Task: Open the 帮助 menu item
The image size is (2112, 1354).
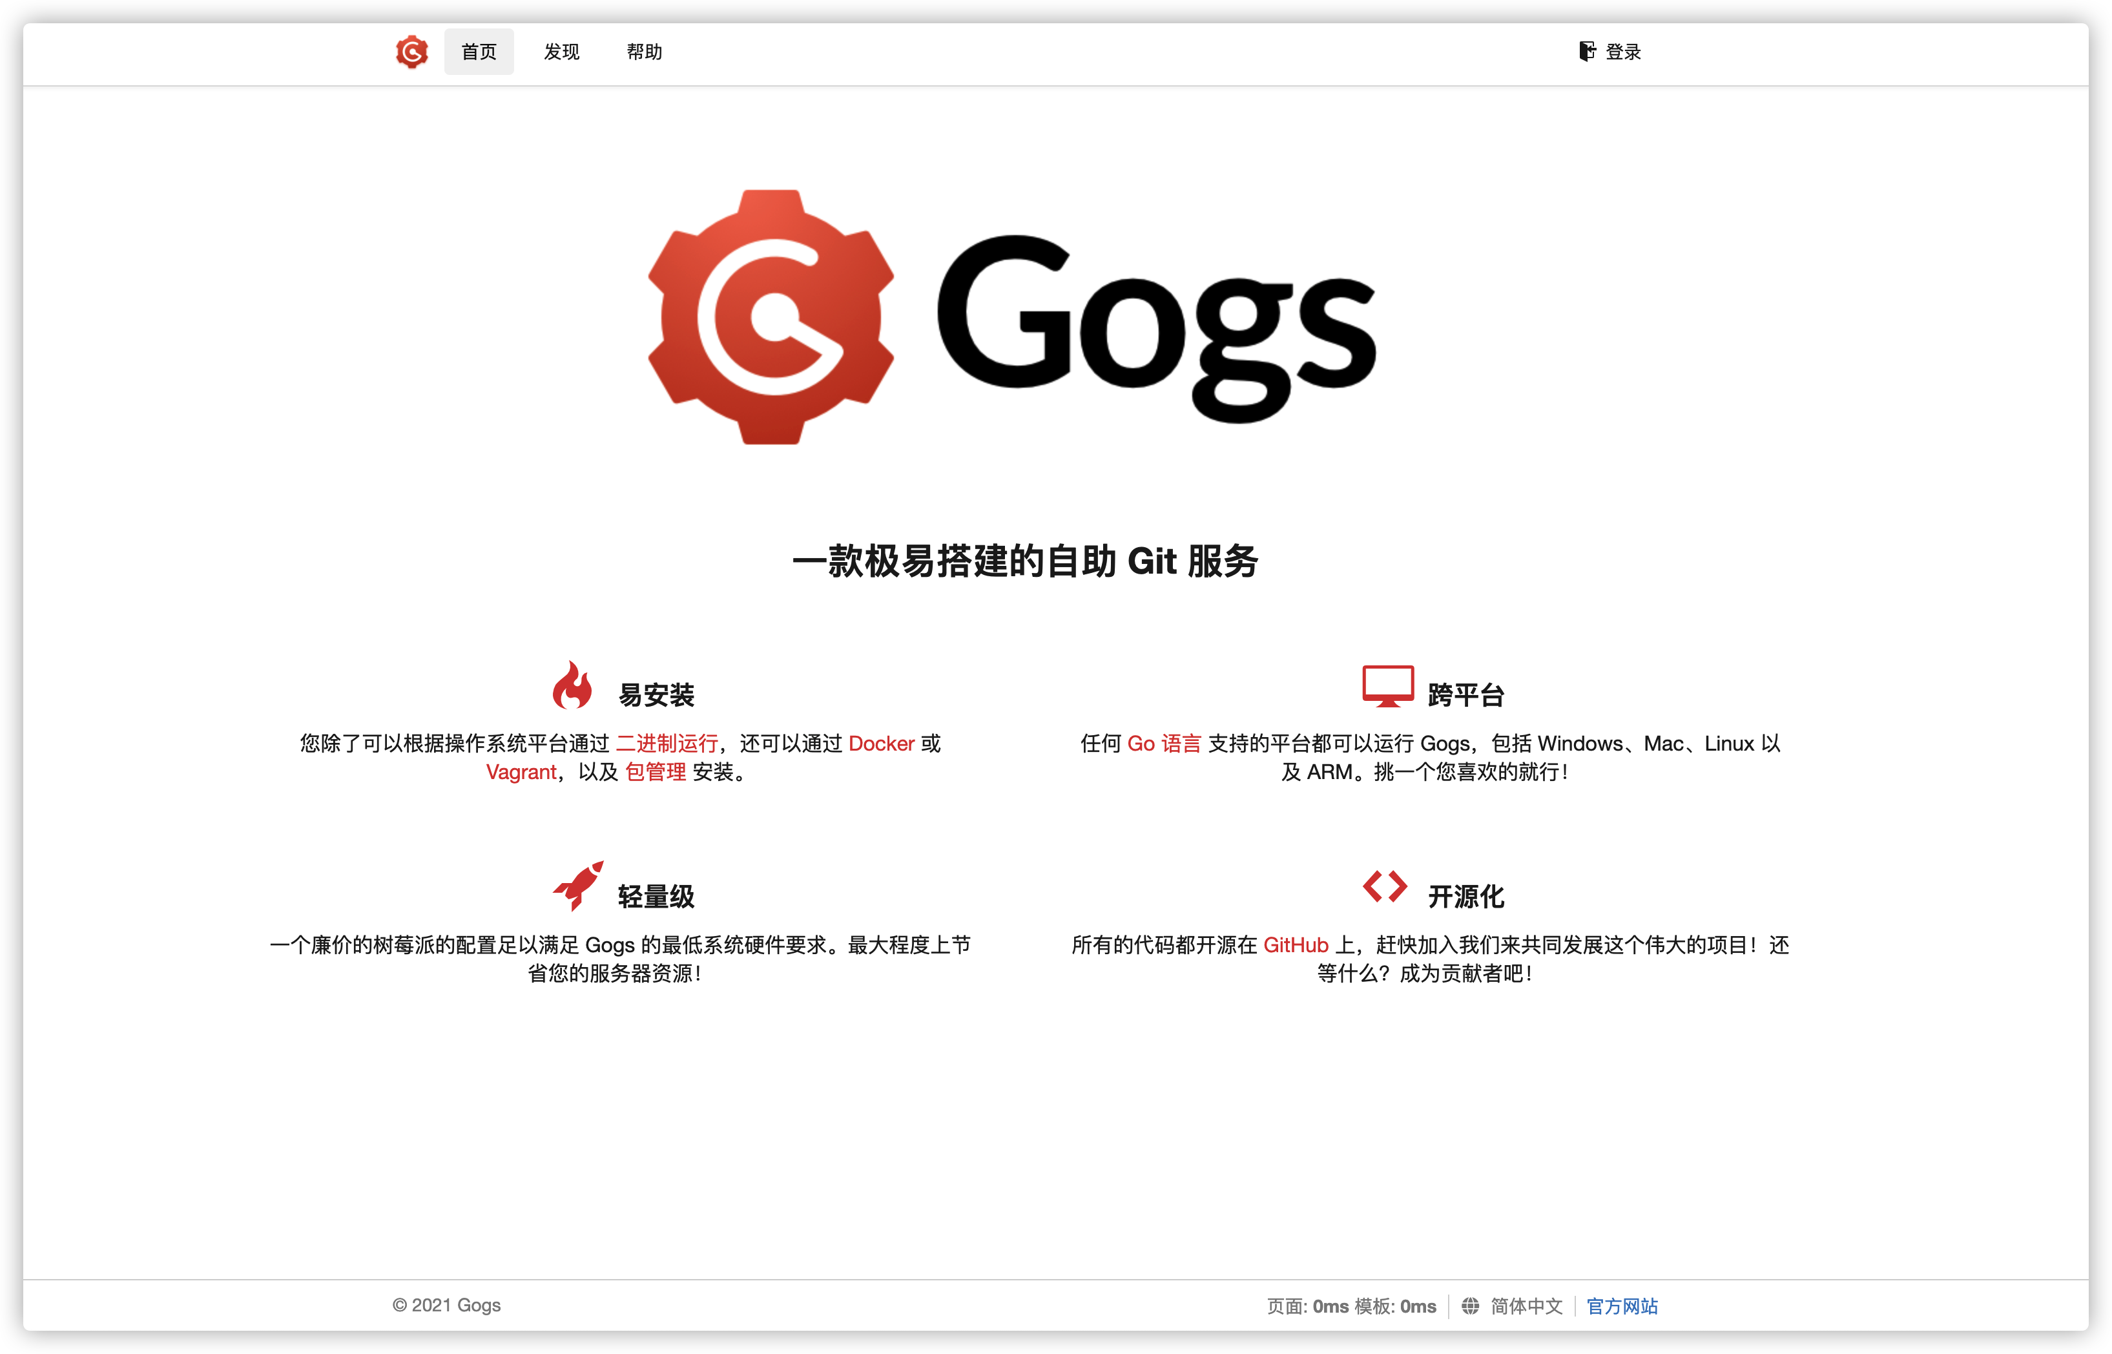Action: [643, 52]
